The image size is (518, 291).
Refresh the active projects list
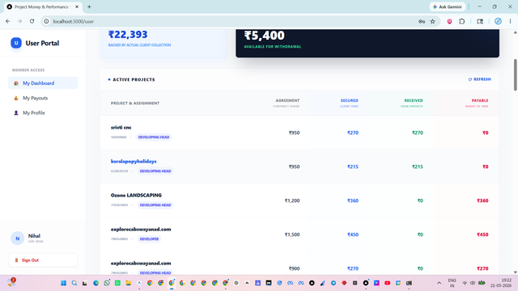(479, 79)
